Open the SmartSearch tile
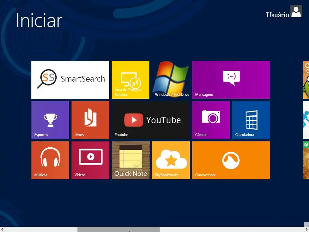The image size is (309, 232). [x=70, y=80]
